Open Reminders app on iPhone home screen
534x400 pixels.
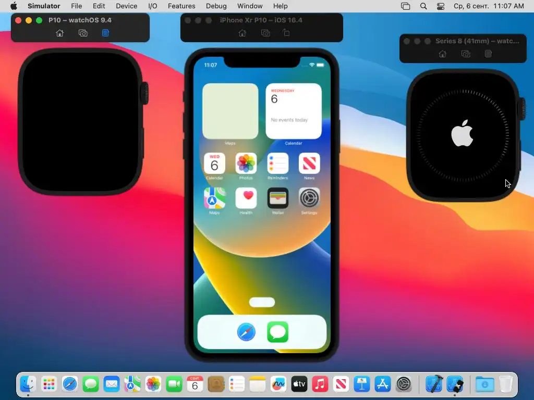point(277,163)
